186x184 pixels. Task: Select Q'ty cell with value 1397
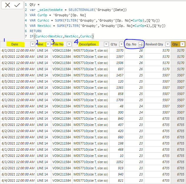[x=117, y=57]
